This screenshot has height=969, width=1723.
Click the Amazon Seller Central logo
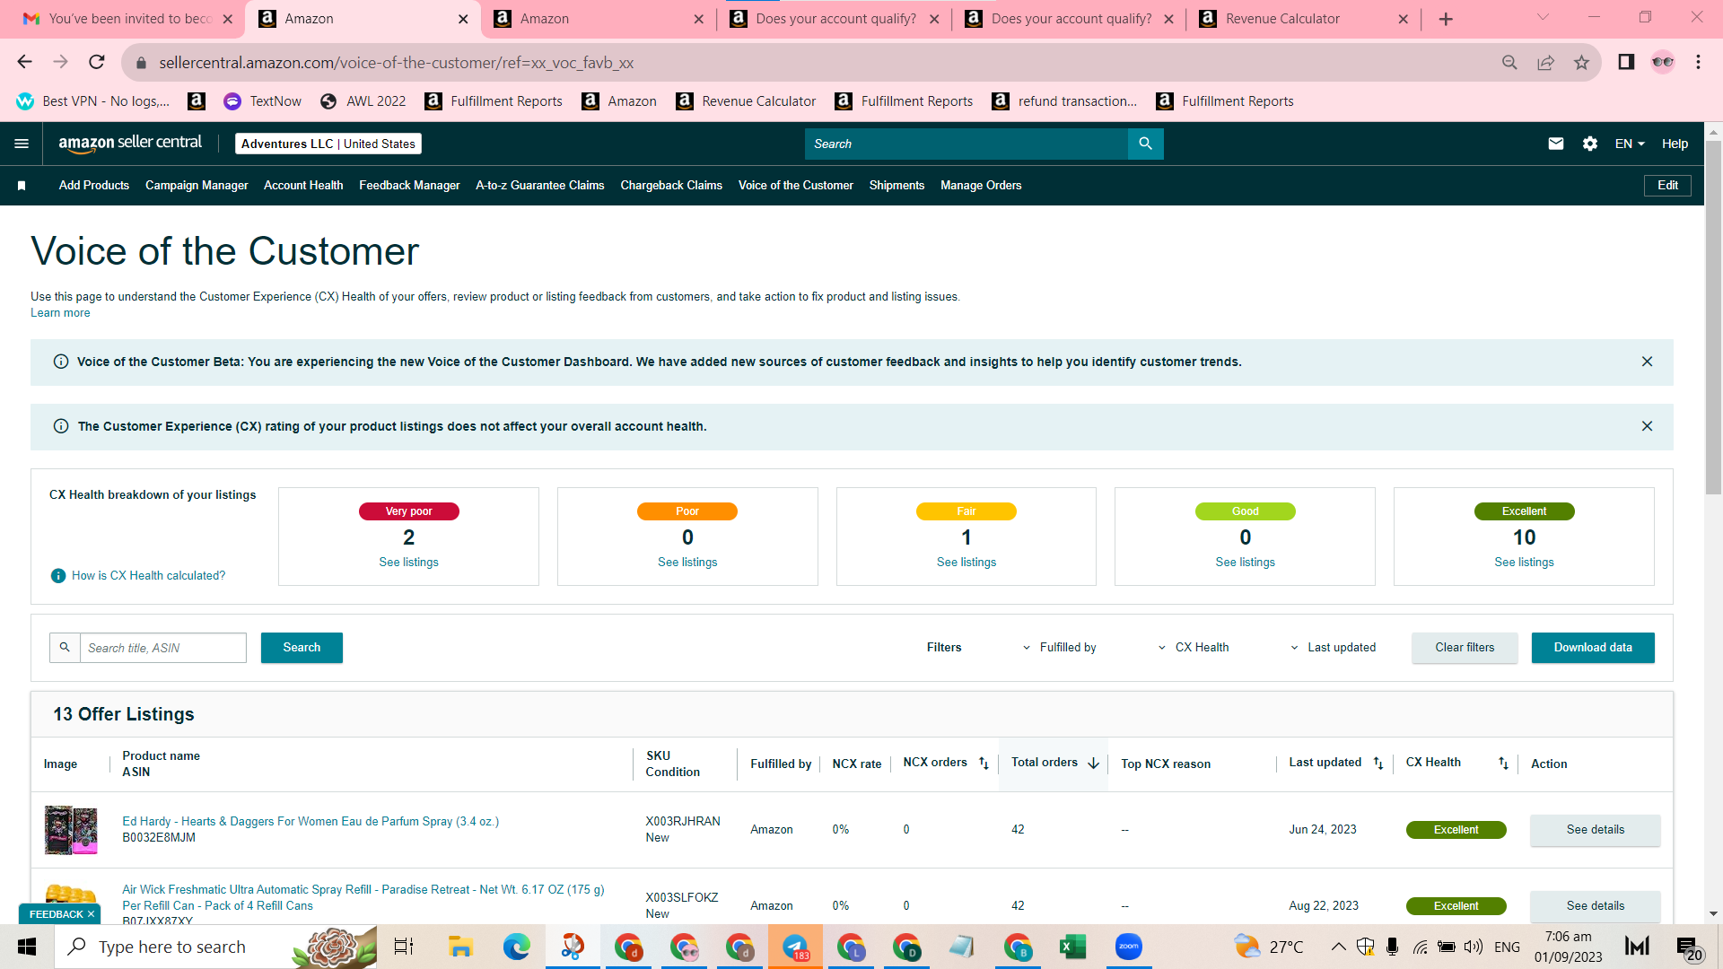pos(130,144)
